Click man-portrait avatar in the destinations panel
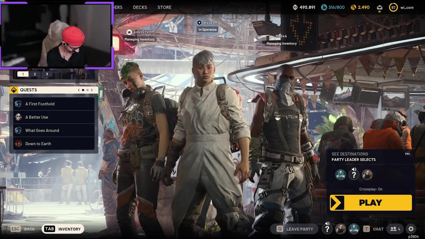This screenshot has height=239, width=425. pos(367,175)
